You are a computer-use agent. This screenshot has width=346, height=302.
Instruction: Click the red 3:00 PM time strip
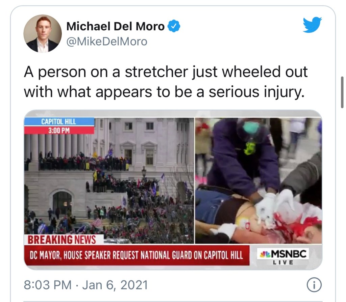click(x=59, y=130)
